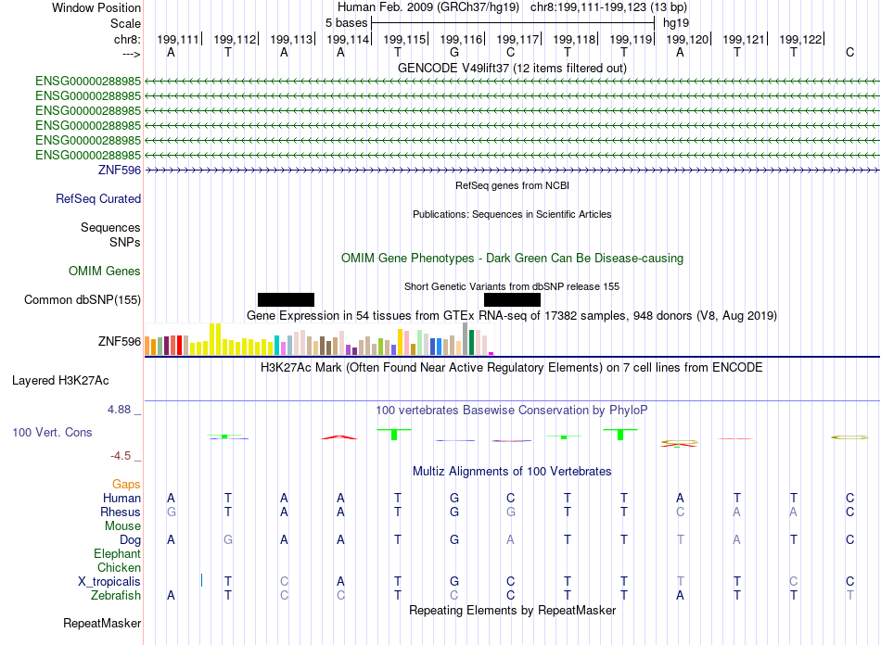Image resolution: width=881 pixels, height=645 pixels.
Task: Click the SNP block under base 199,117
Action: coord(513,299)
